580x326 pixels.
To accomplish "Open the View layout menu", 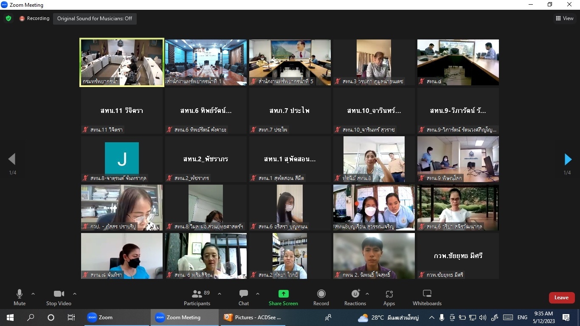I will [565, 18].
